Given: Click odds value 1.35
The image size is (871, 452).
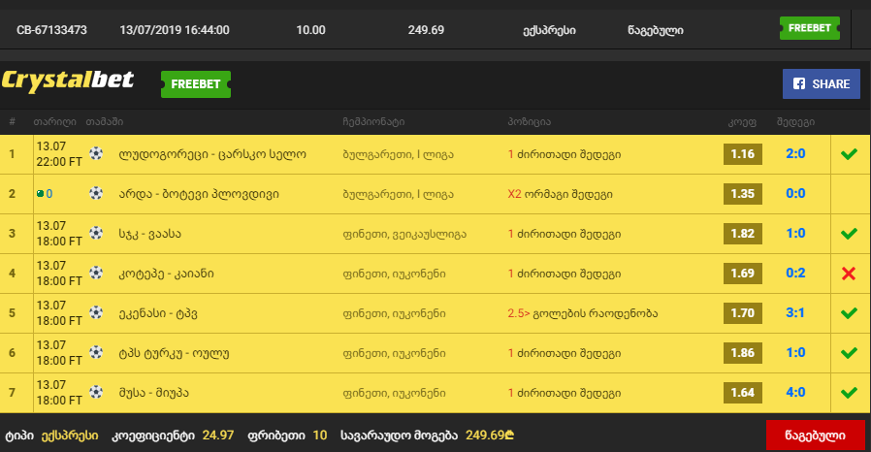Looking at the screenshot, I should (743, 194).
